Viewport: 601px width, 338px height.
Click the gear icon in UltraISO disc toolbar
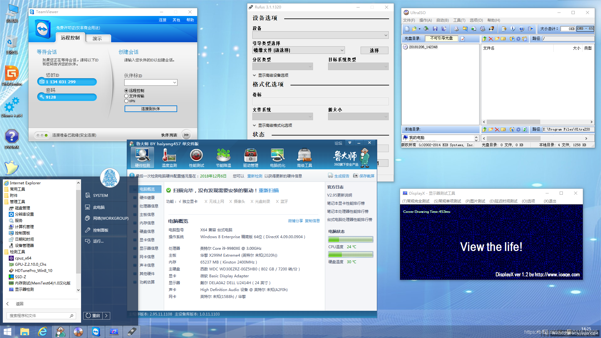point(518,38)
